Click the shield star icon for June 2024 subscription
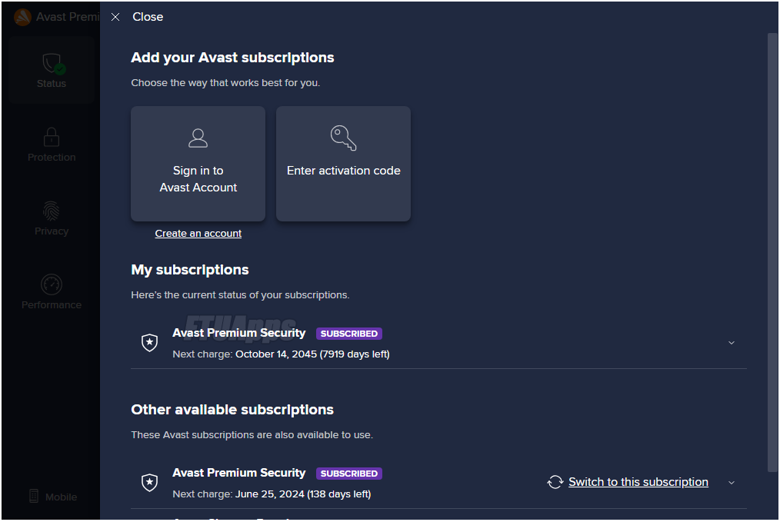The width and height of the screenshot is (780, 522). [149, 482]
